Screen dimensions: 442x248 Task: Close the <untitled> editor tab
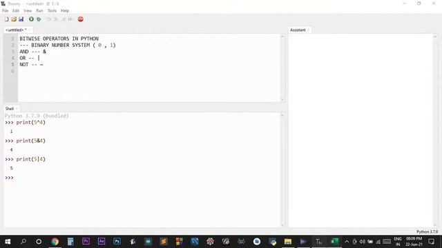point(30,30)
